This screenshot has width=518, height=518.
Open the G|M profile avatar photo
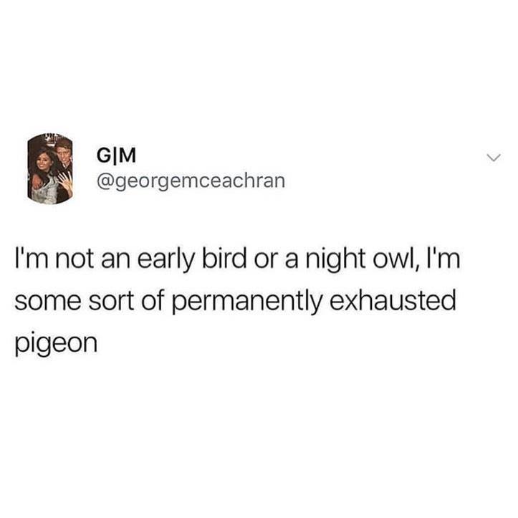click(x=50, y=169)
